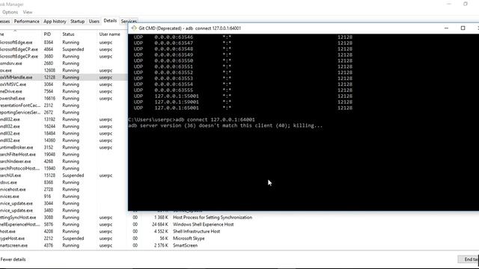479x269 pixels.
Task: Select the powershell.exe process with PID 16616
Action: point(63,99)
